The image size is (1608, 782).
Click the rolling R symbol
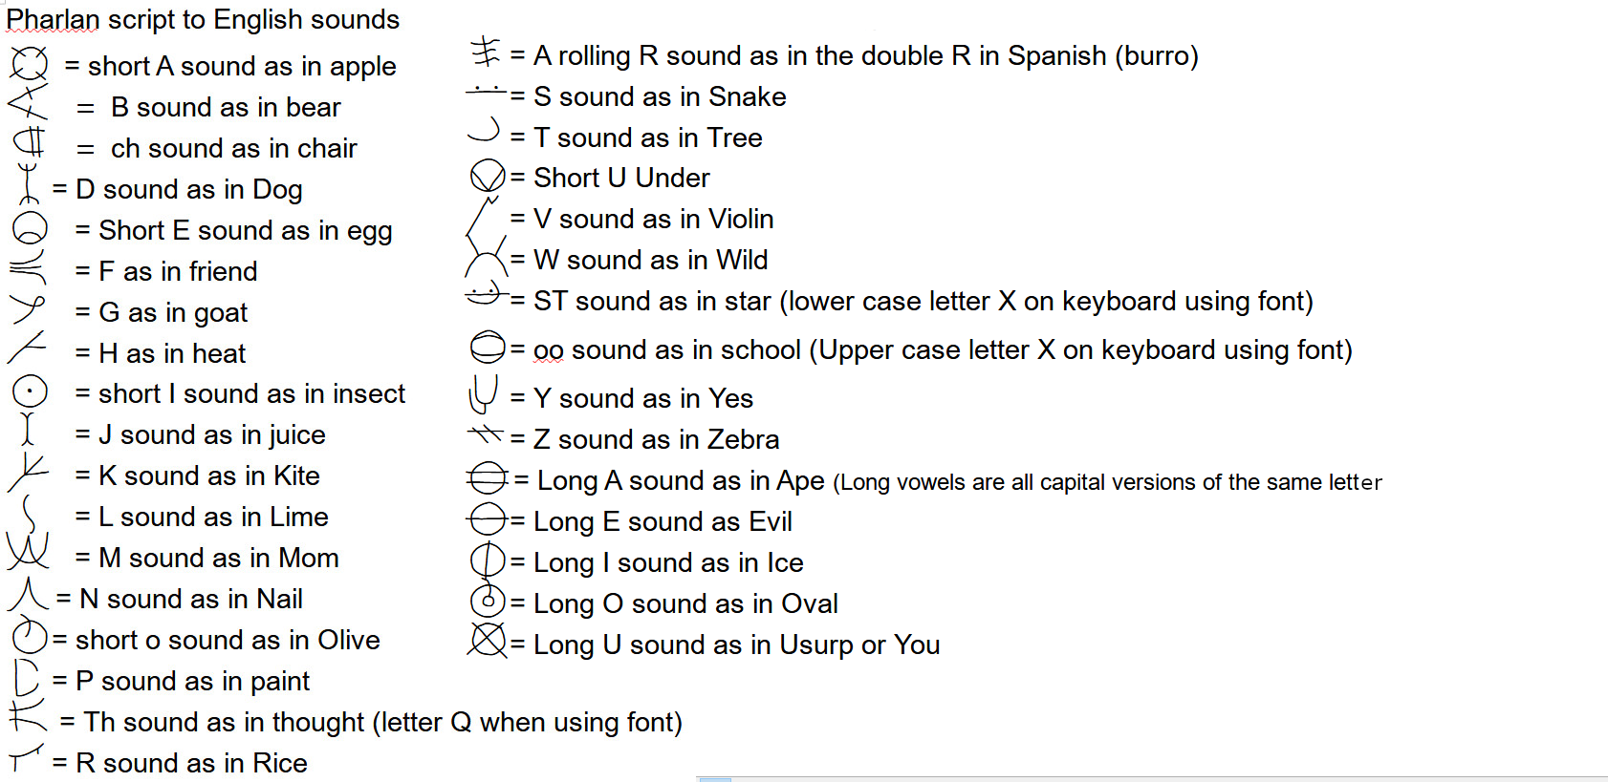click(486, 52)
